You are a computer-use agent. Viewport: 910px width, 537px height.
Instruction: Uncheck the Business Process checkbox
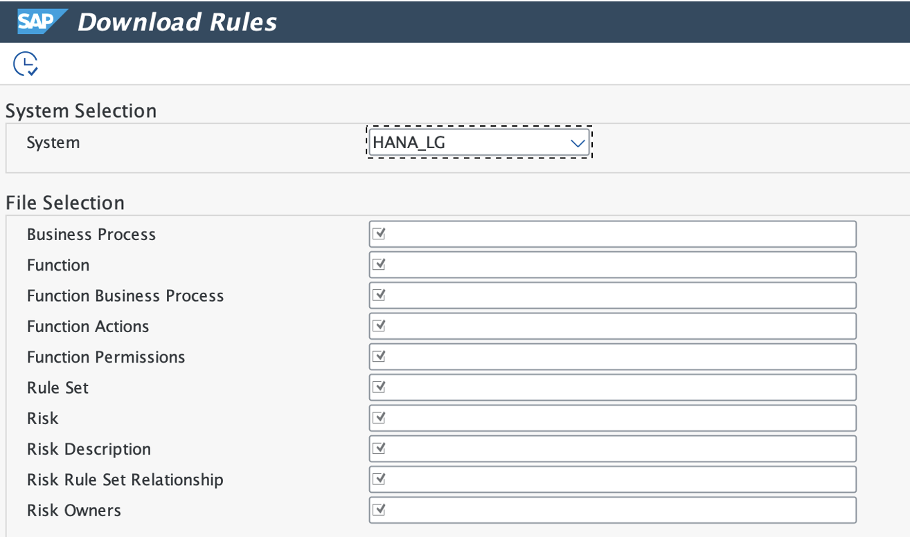378,233
